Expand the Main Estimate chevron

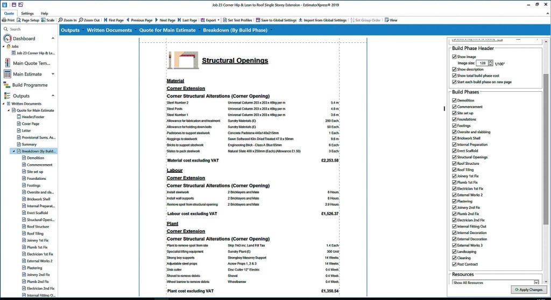(53, 74)
